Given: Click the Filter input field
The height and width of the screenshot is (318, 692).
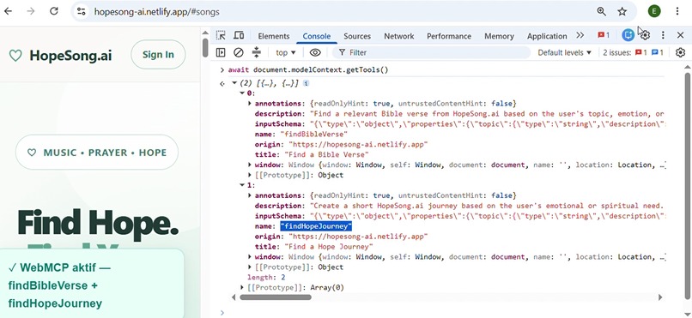Looking at the screenshot, I should pos(431,52).
